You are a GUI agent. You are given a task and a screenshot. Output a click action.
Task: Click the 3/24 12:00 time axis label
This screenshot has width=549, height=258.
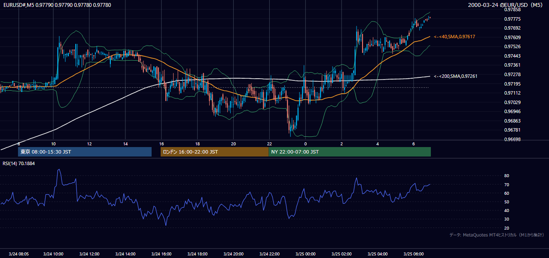[89, 254]
